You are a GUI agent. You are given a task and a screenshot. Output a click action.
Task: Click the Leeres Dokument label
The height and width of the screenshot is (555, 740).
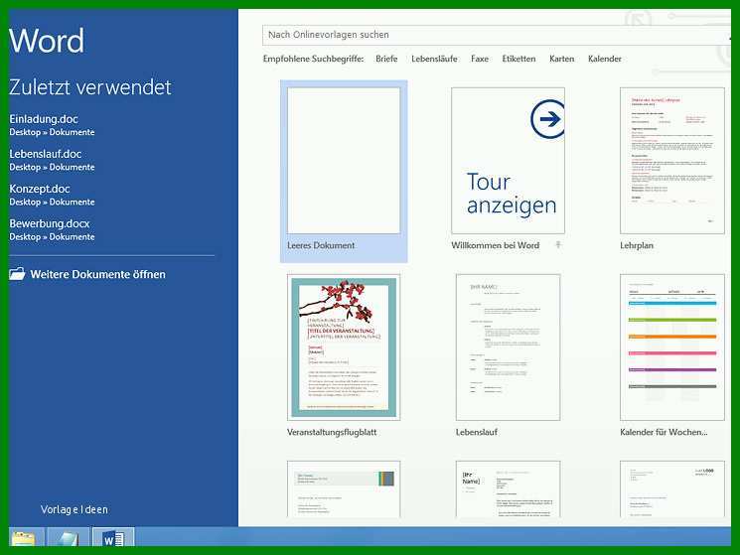coord(321,245)
